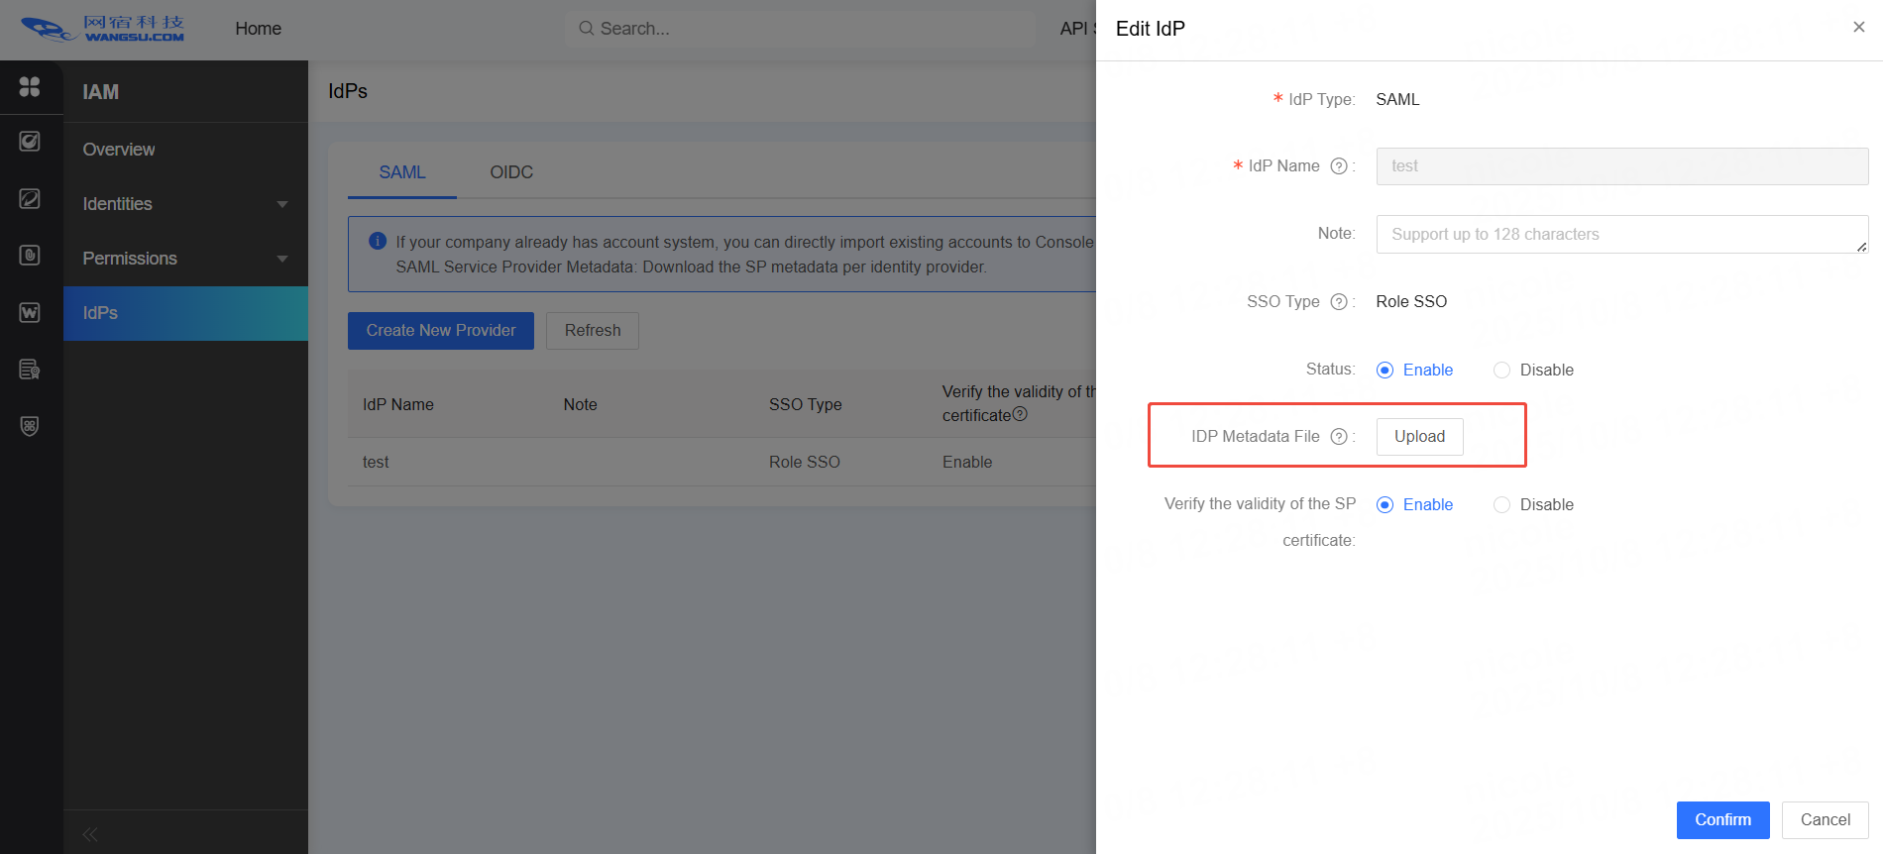Image resolution: width=1883 pixels, height=854 pixels.
Task: Close the Edit IdP panel
Action: click(1859, 28)
